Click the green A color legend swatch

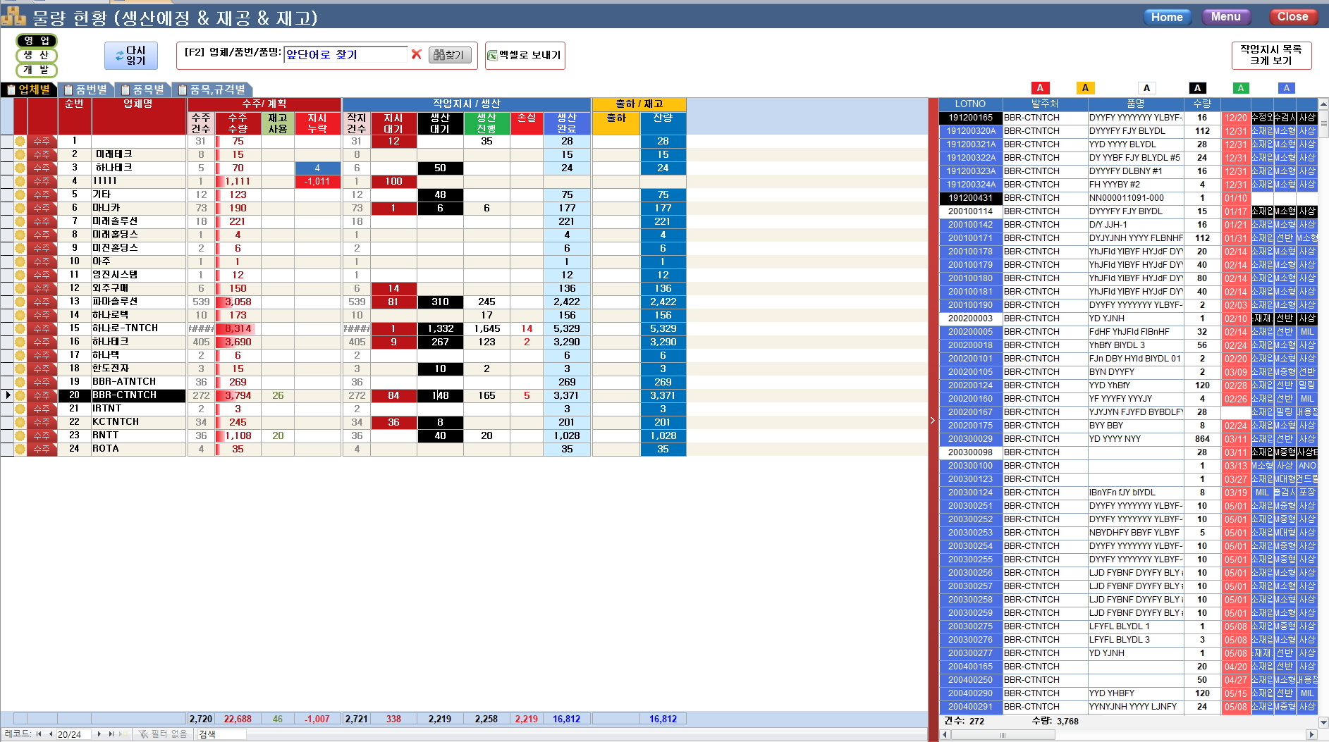(1241, 88)
